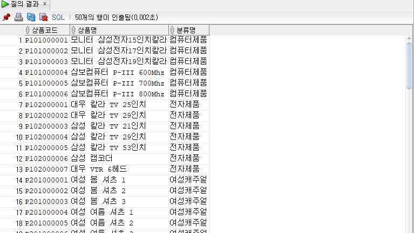Click 여성캐주얼 in row 14

pyautogui.click(x=189, y=180)
